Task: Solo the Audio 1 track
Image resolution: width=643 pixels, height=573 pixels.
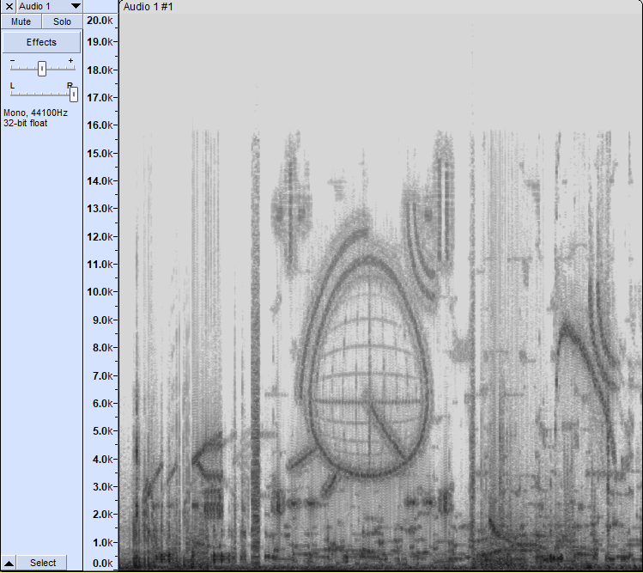Action: (62, 21)
